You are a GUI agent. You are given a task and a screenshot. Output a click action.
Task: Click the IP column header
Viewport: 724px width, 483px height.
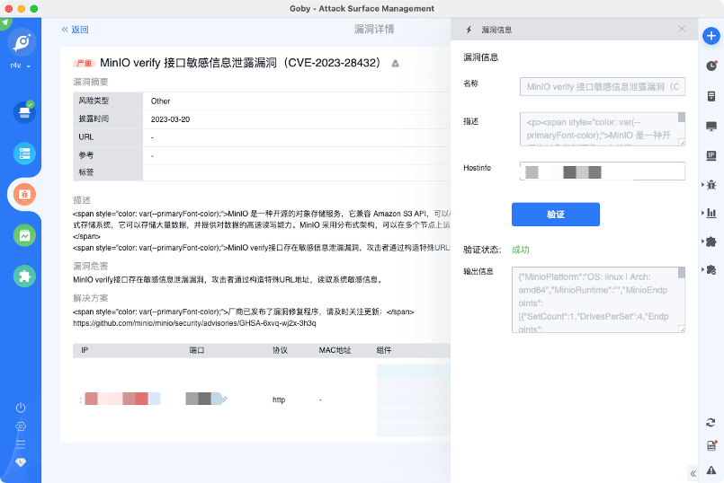[x=85, y=350]
